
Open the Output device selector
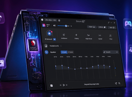92,27
